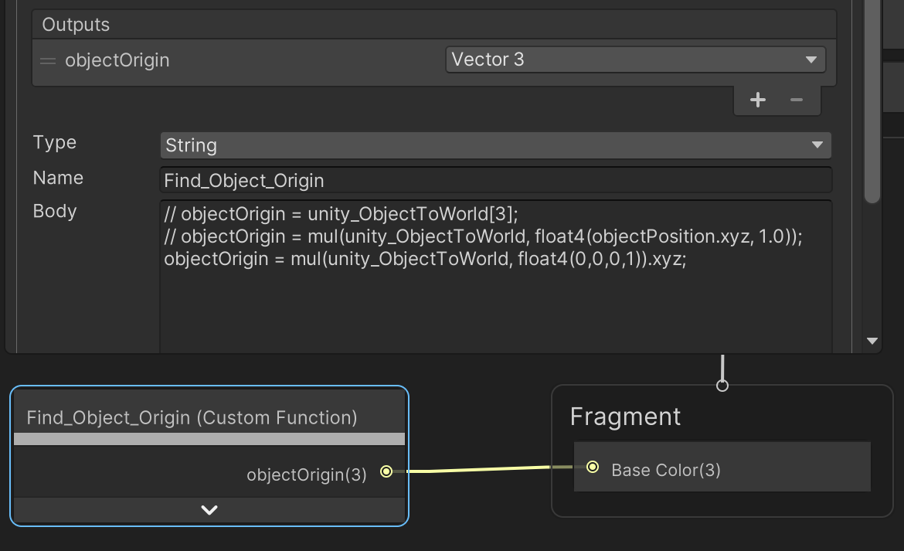Remove the output with the minus button

point(797,99)
